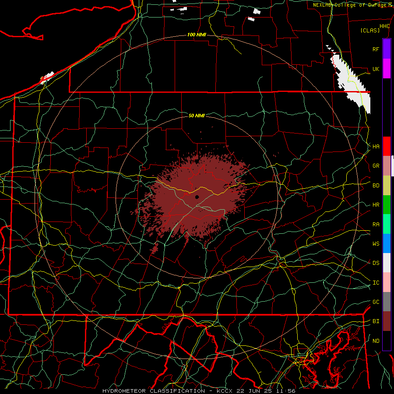Click the "IC" legend label text
Viewport: 394px width, 394px height.
[376, 283]
